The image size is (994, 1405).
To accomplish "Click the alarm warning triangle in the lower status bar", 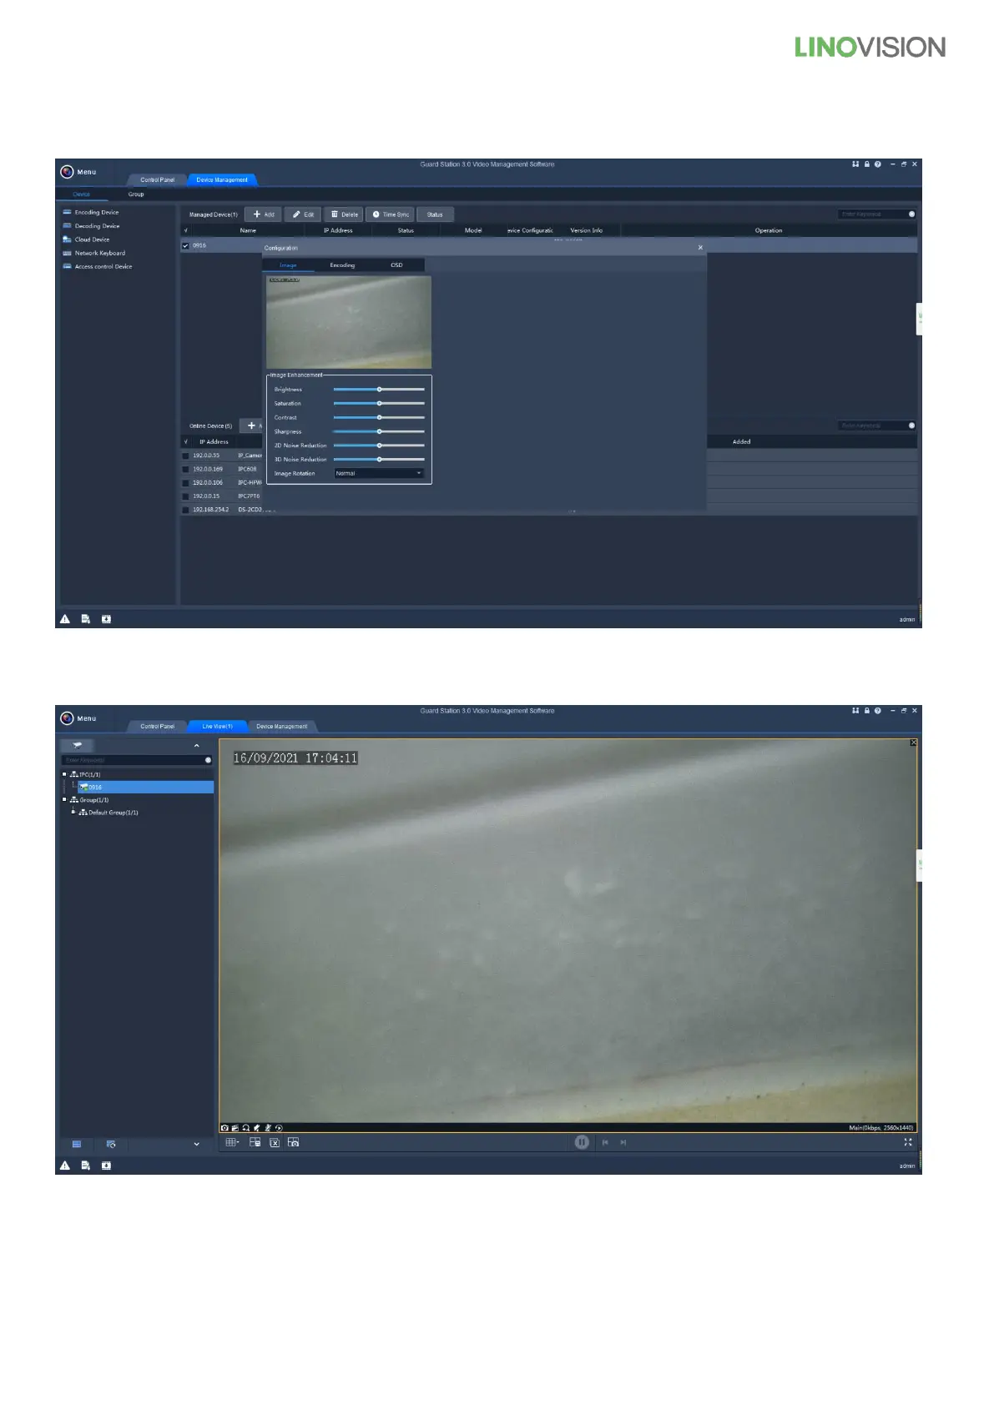I will tap(65, 1166).
